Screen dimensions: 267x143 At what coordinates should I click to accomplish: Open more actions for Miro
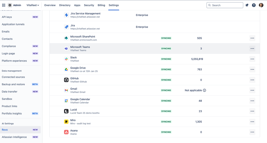click(252, 122)
